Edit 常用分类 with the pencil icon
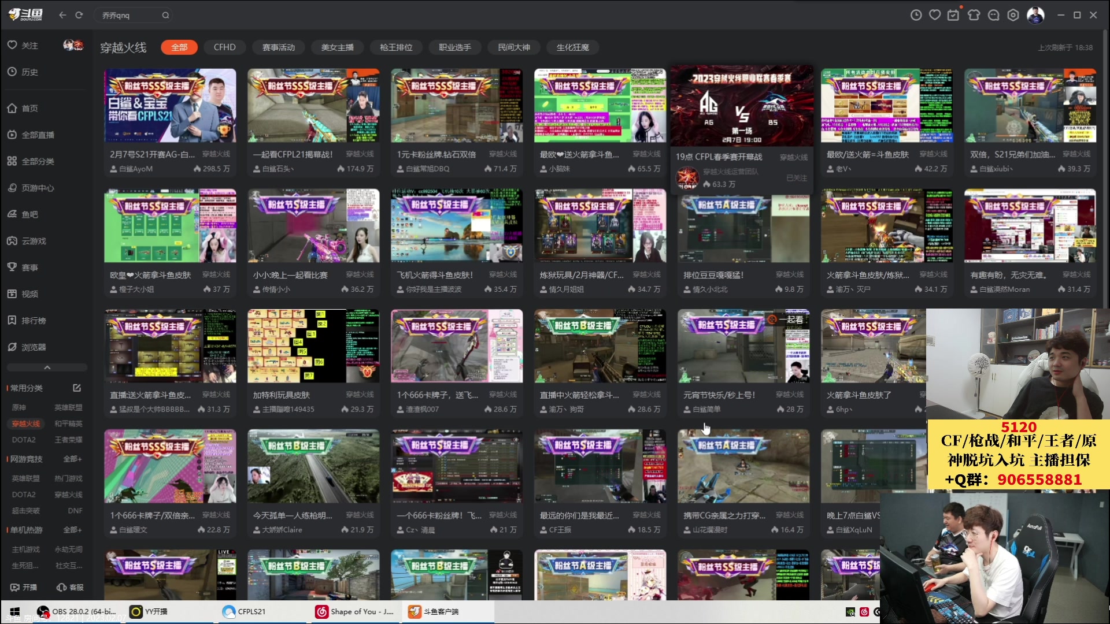The height and width of the screenshot is (624, 1110). pos(77,388)
